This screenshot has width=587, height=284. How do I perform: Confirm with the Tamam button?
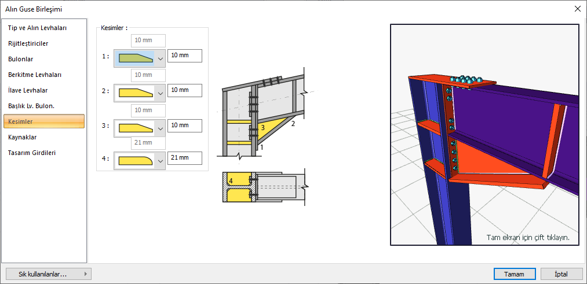coord(515,274)
